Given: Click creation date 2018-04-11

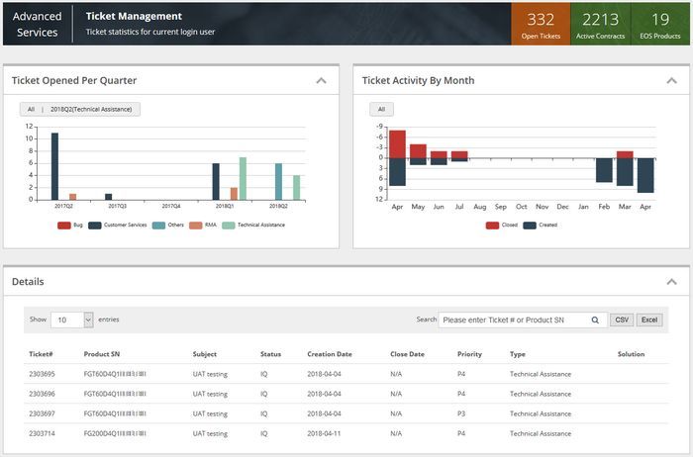Looking at the screenshot, I should click(324, 433).
